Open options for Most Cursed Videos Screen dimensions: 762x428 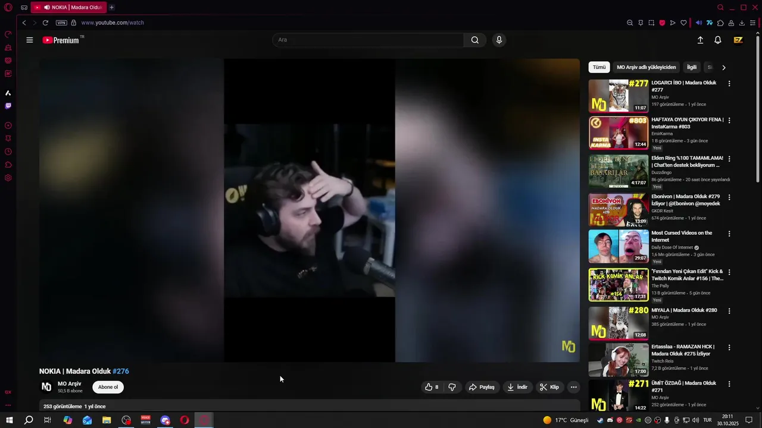tap(729, 234)
